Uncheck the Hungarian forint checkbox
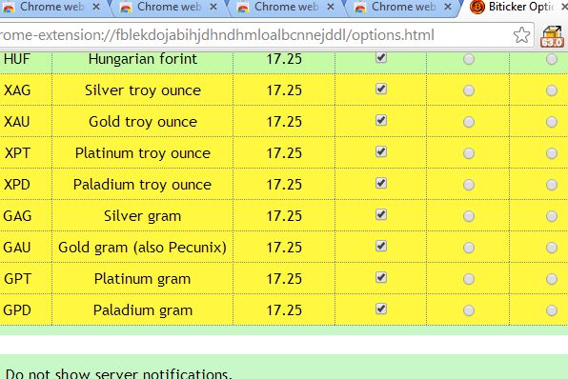The height and width of the screenshot is (379, 568). click(x=381, y=57)
